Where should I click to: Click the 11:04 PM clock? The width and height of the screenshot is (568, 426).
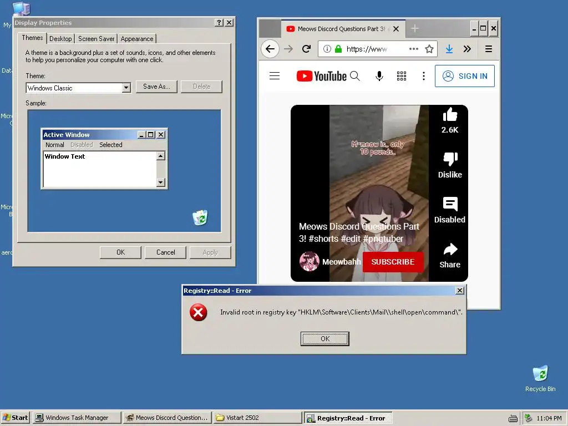pyautogui.click(x=549, y=418)
